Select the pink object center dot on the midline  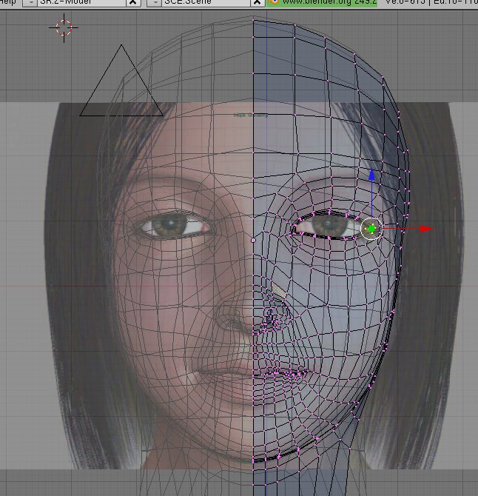pos(253,241)
